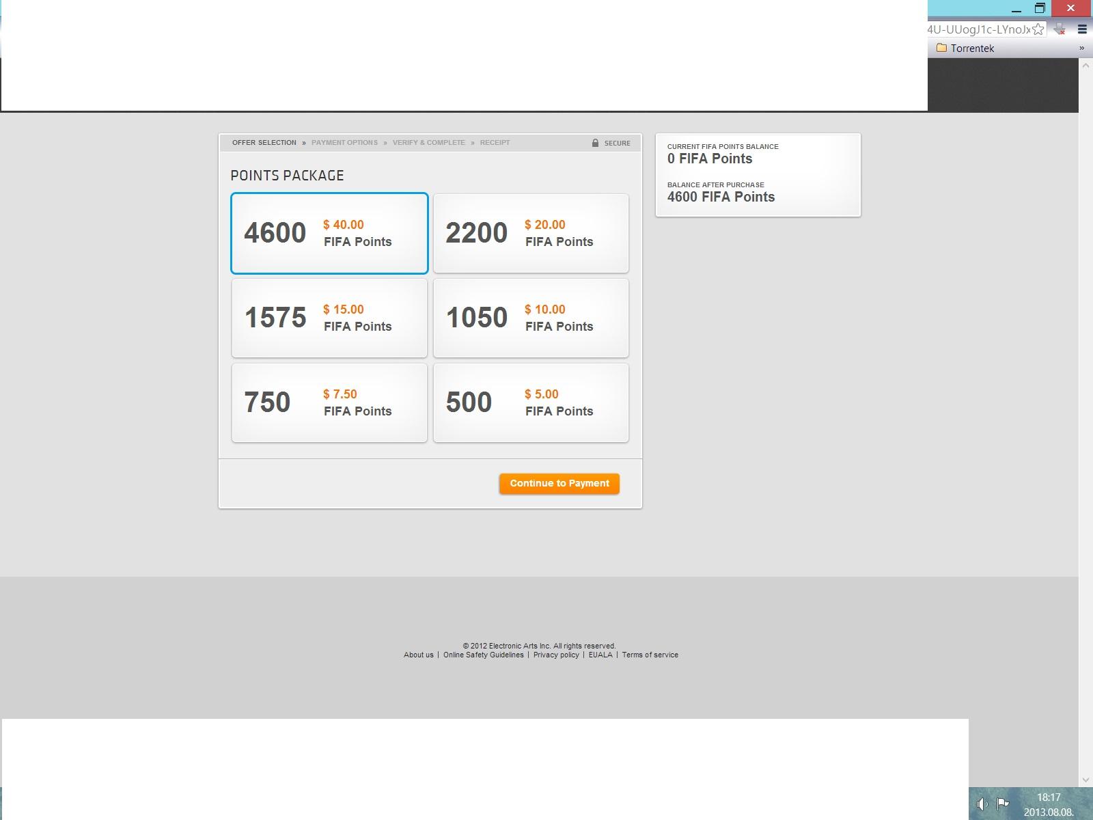Open the Online Safety Guidelines link
This screenshot has width=1093, height=820.
click(484, 655)
